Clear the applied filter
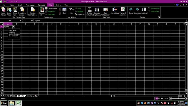This screenshot has height=106, width=188. click(78, 9)
